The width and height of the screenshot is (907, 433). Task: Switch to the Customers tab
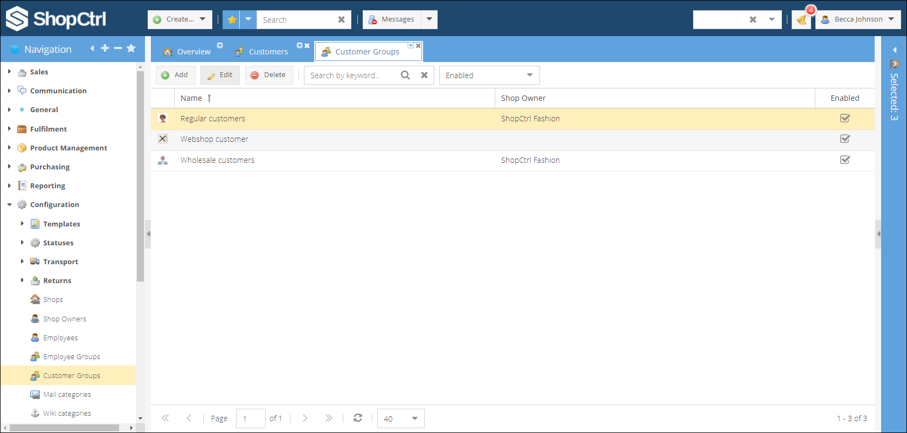262,52
